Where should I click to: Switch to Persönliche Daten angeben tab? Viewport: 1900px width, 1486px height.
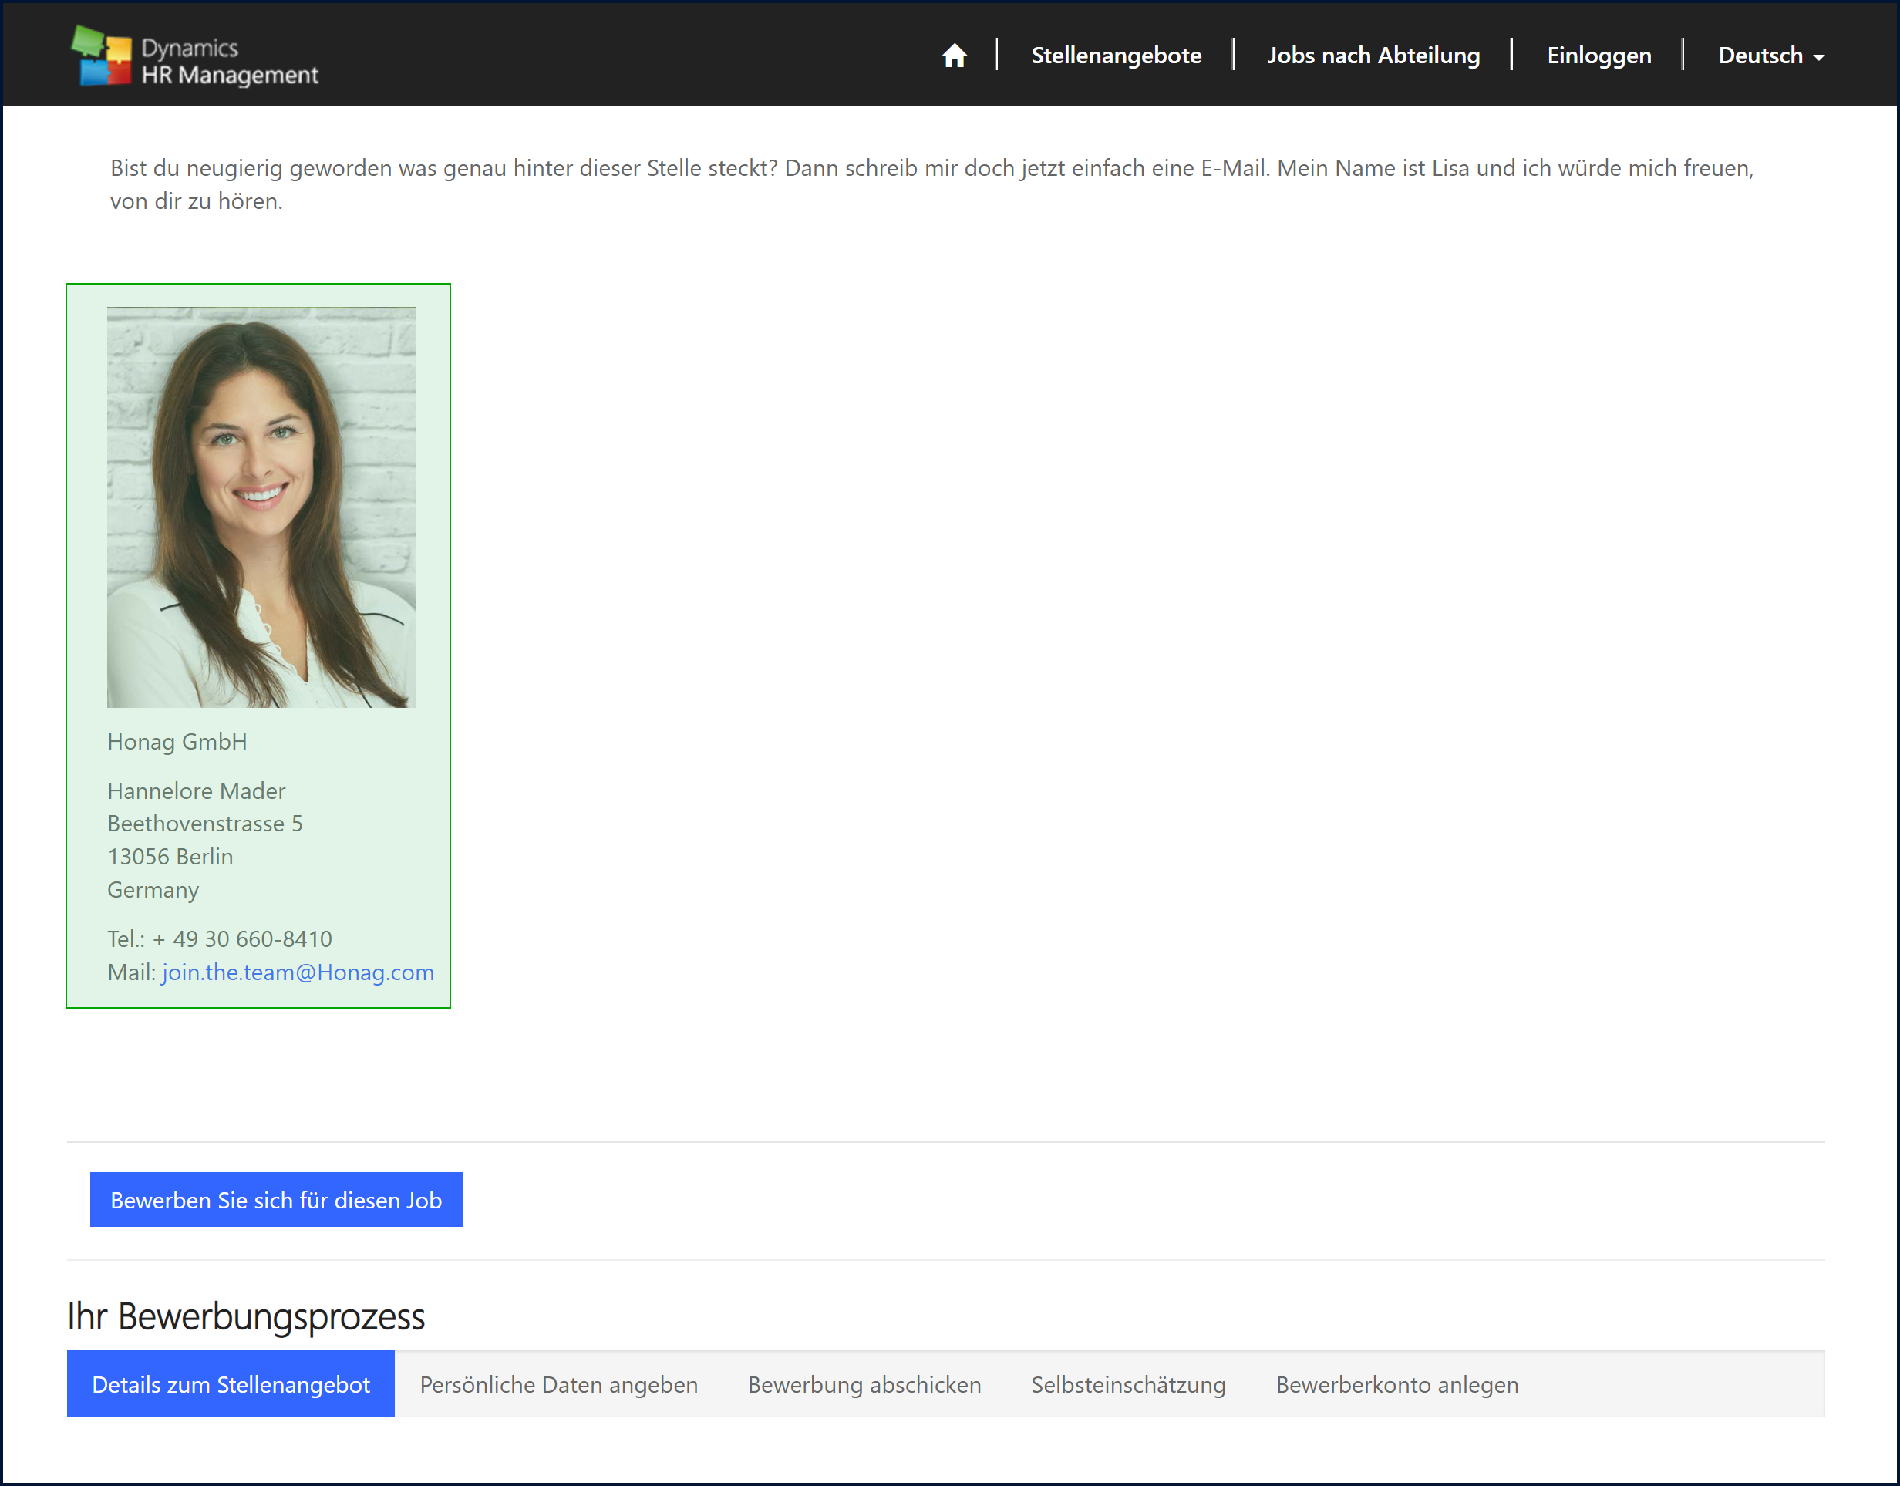point(558,1383)
